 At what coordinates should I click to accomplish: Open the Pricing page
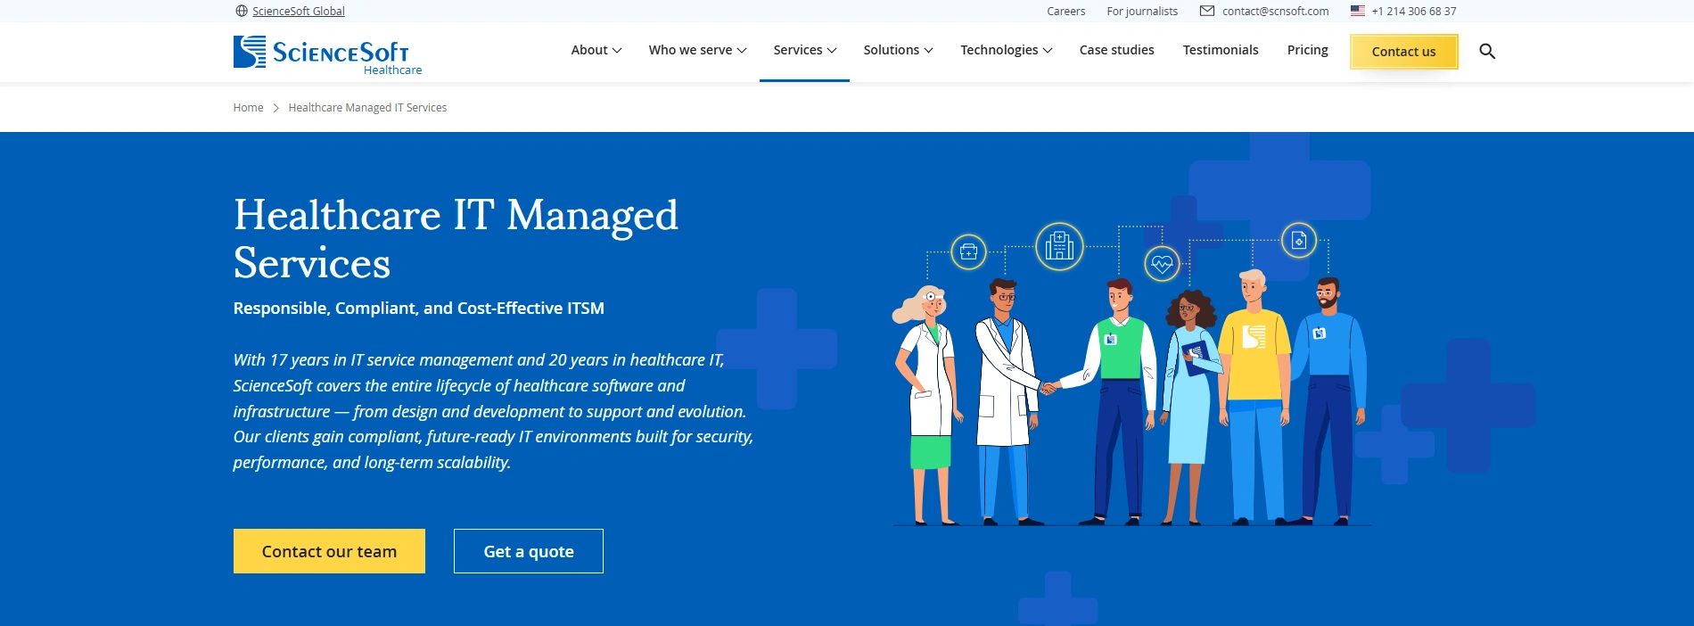pos(1307,50)
